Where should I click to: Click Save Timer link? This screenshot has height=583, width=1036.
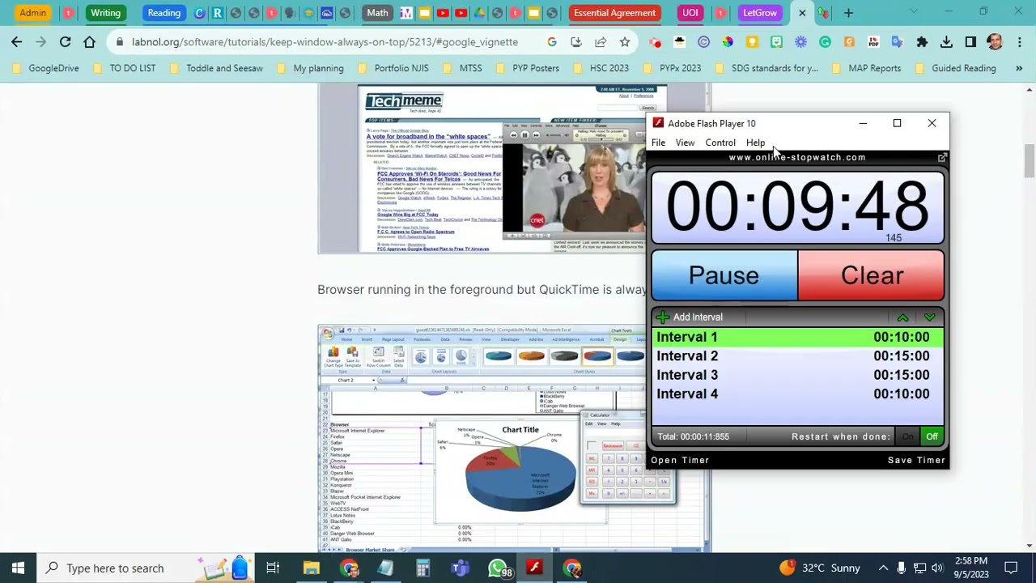coord(916,460)
